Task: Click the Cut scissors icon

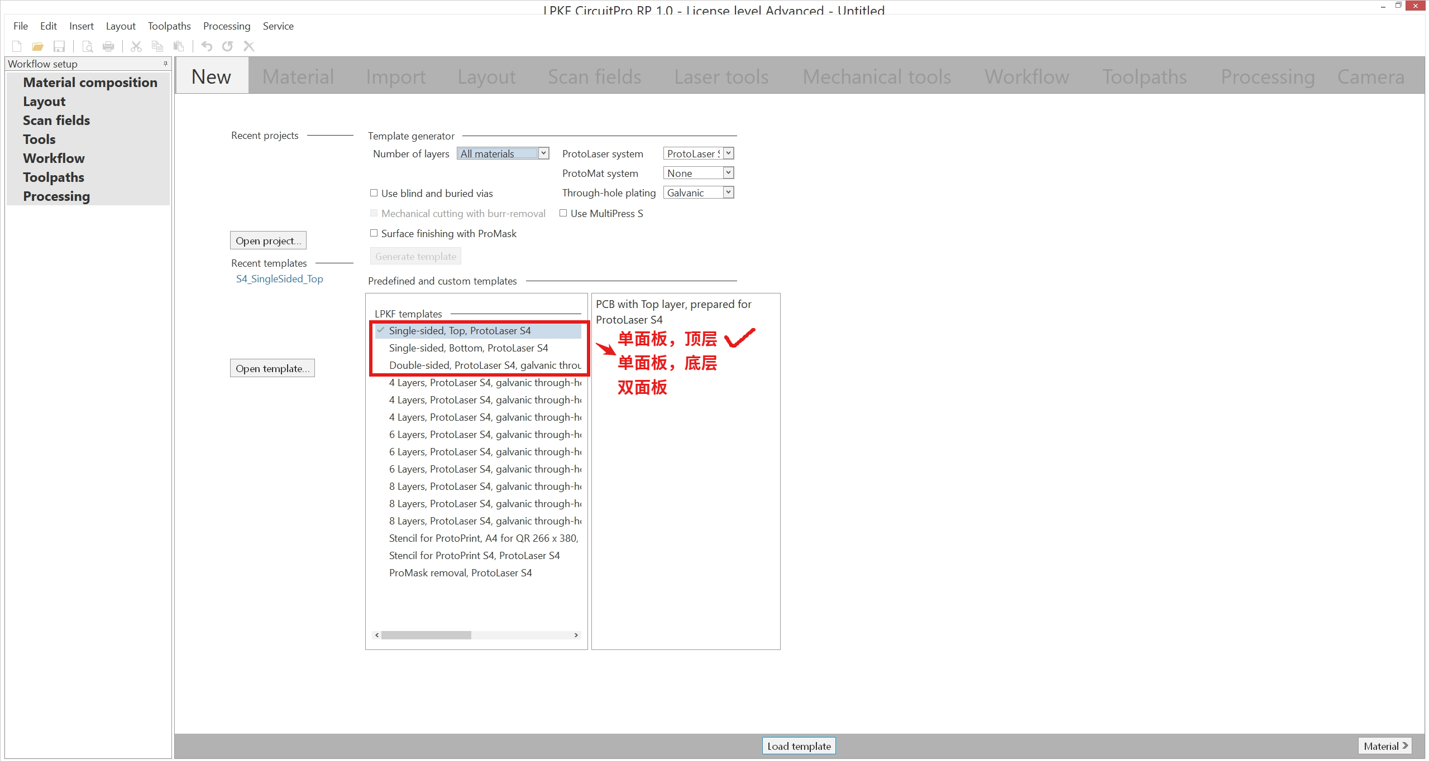Action: (x=136, y=46)
